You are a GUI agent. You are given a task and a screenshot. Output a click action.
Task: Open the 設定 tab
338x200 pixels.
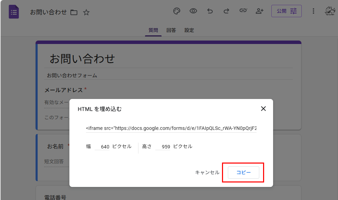click(189, 30)
